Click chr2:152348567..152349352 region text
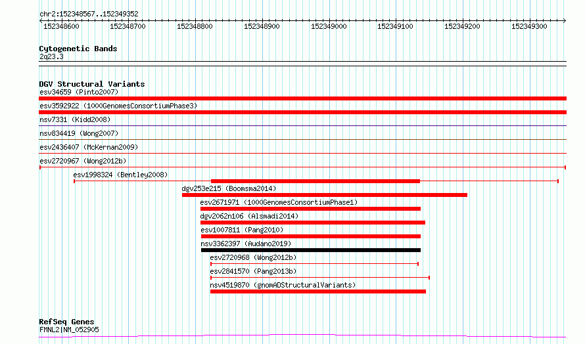The width and height of the screenshot is (585, 344). [x=89, y=14]
